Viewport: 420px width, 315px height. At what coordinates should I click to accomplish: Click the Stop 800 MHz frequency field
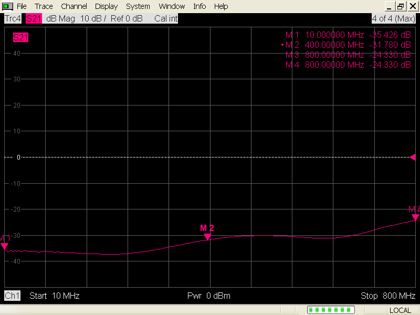click(388, 296)
